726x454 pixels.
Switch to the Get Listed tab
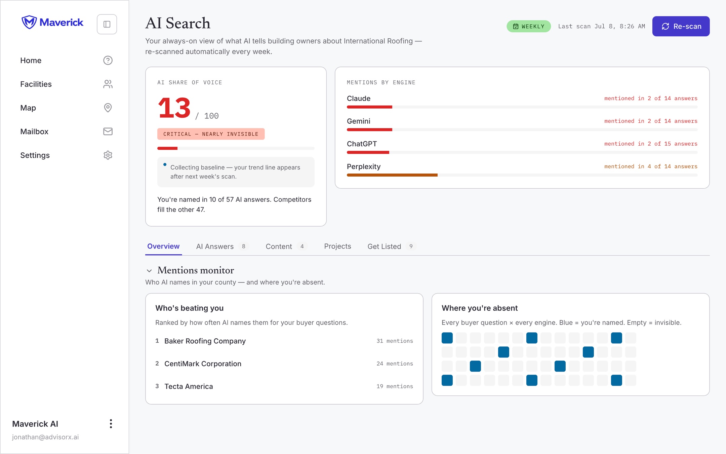click(391, 246)
